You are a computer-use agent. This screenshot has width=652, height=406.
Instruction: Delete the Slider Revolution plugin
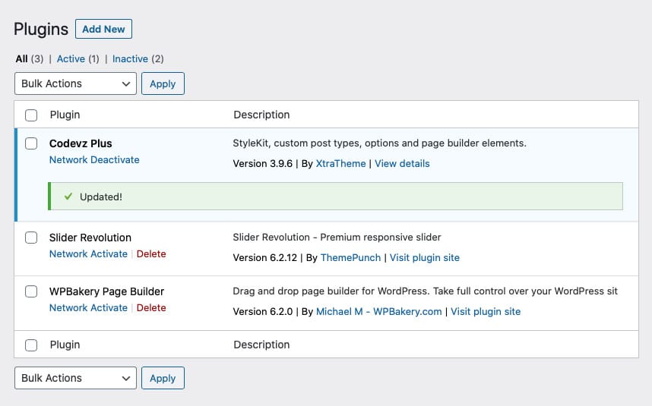(151, 254)
